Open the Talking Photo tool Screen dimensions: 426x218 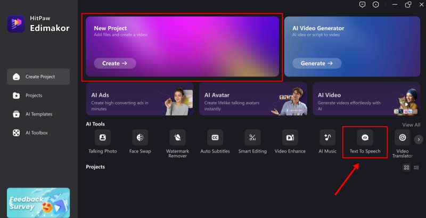(103, 142)
